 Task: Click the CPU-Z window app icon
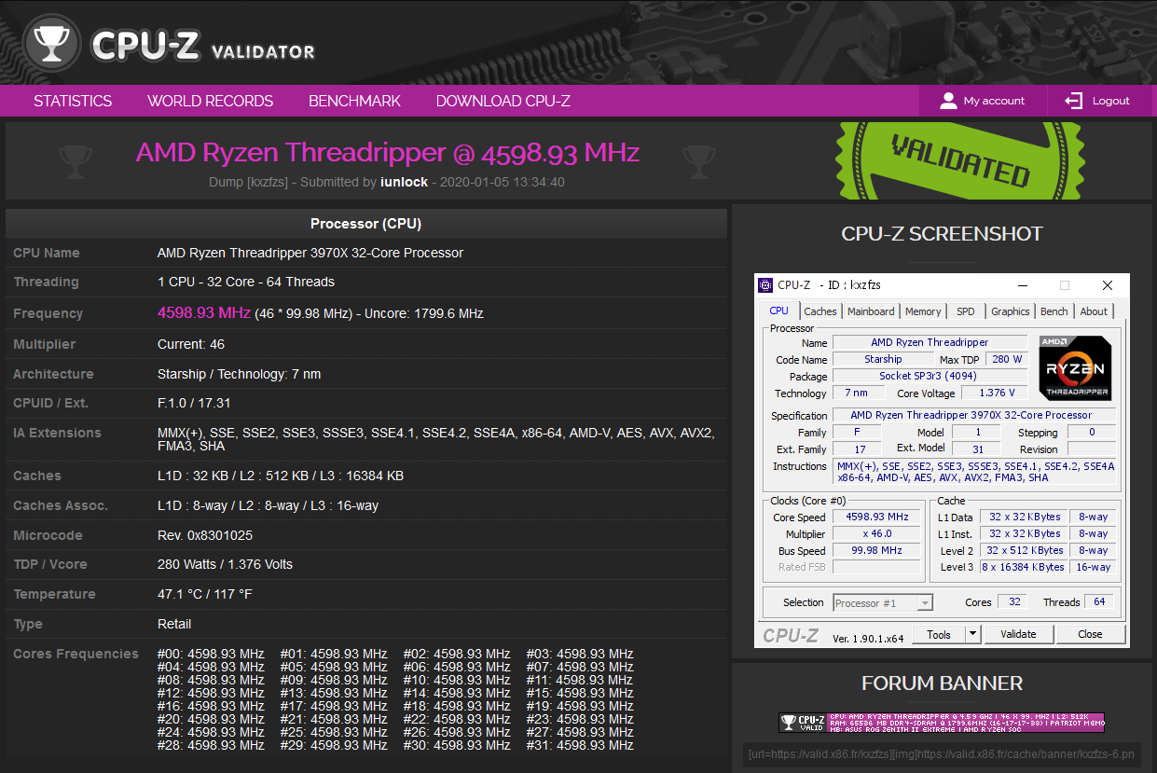[765, 285]
